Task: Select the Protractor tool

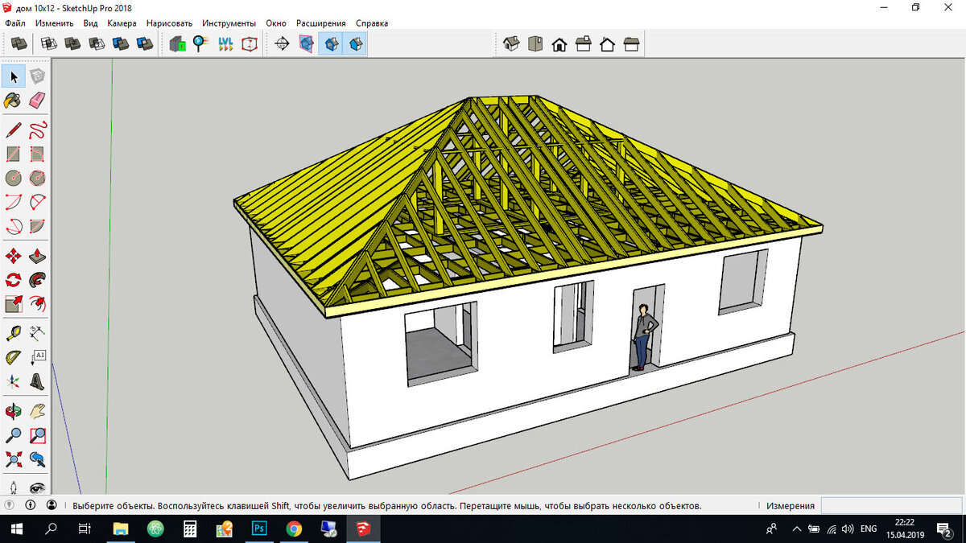Action: click(13, 356)
